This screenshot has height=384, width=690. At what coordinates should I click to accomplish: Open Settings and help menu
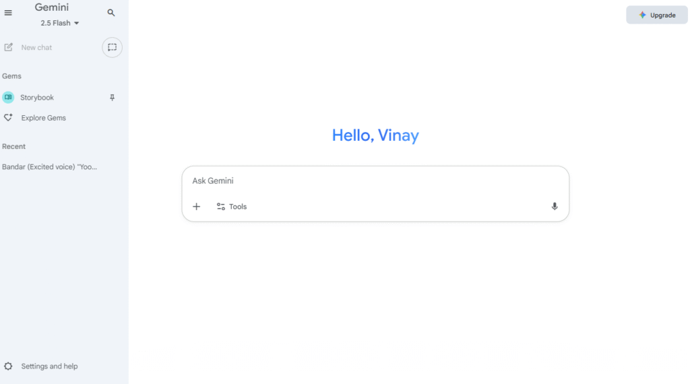pos(49,366)
